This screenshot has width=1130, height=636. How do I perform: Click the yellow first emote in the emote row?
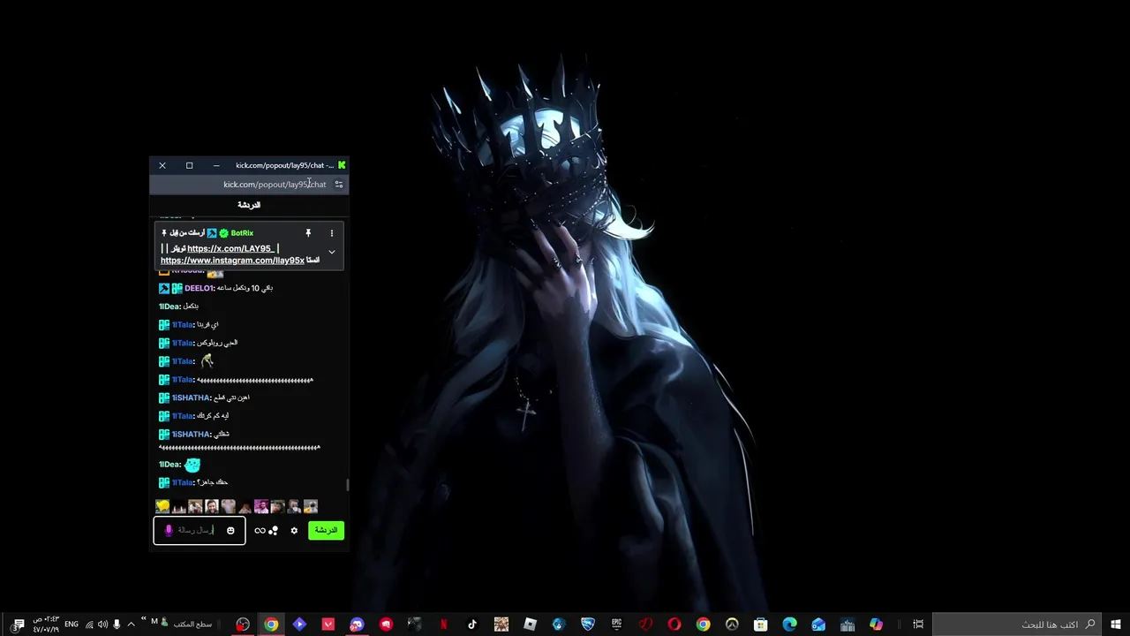pyautogui.click(x=162, y=506)
